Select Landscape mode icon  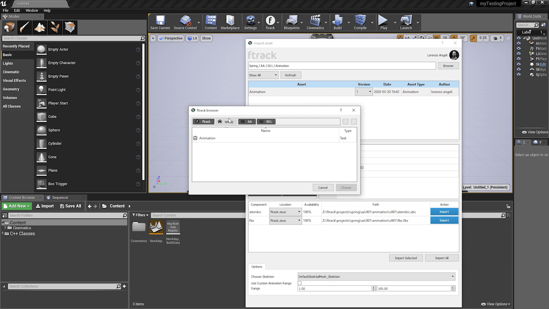(x=40, y=27)
